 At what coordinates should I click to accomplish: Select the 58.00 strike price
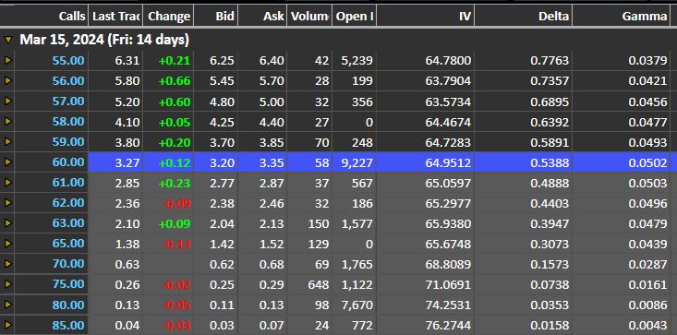(x=68, y=122)
